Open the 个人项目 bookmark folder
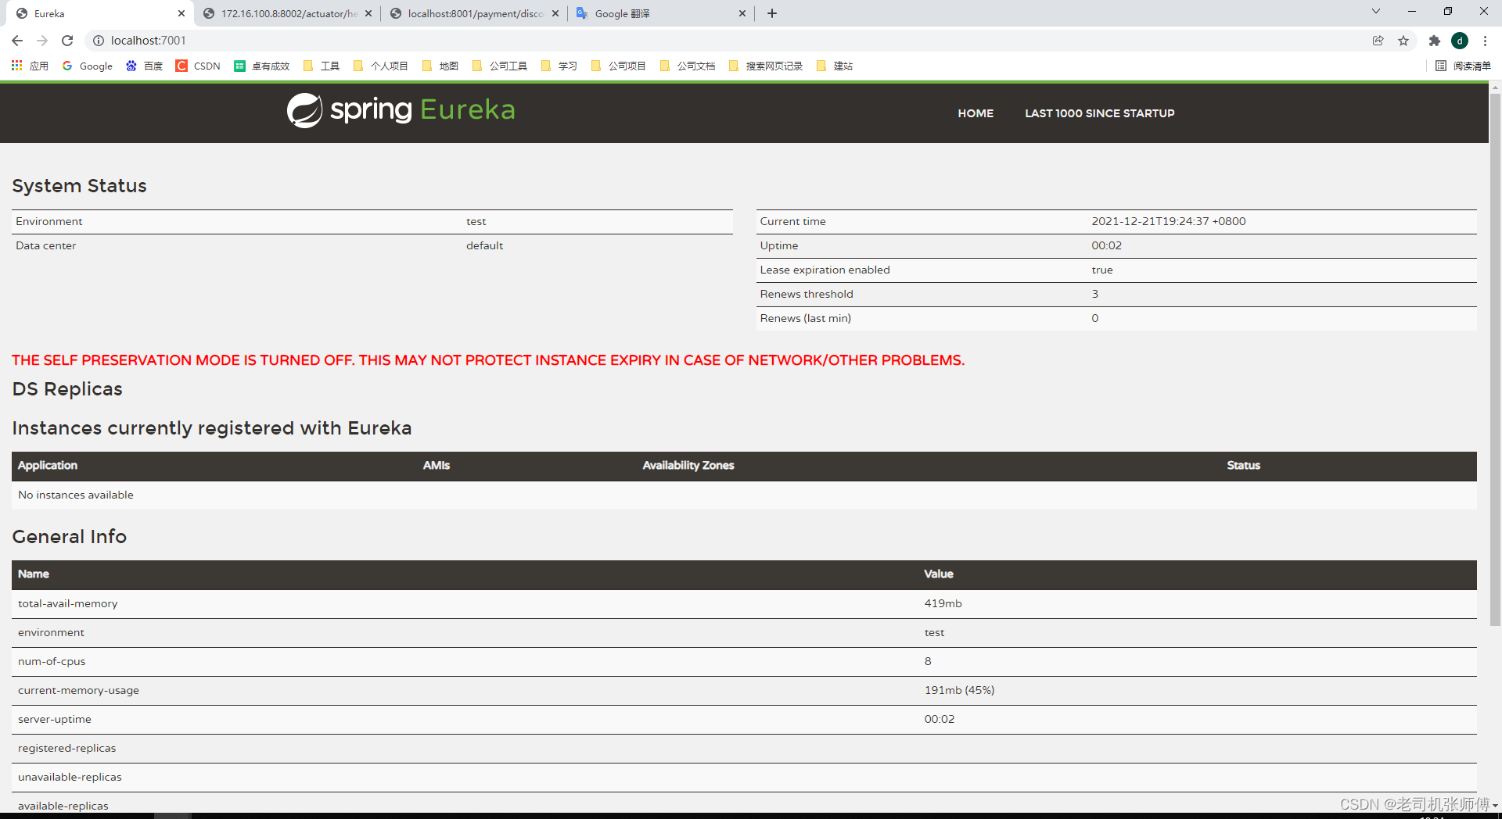The image size is (1502, 819). (x=381, y=66)
